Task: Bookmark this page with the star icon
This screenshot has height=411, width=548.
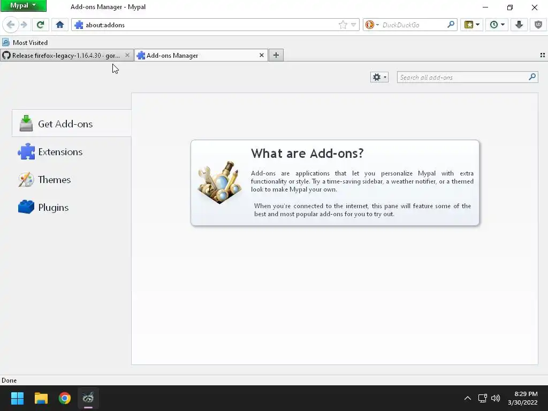Action: pos(343,25)
